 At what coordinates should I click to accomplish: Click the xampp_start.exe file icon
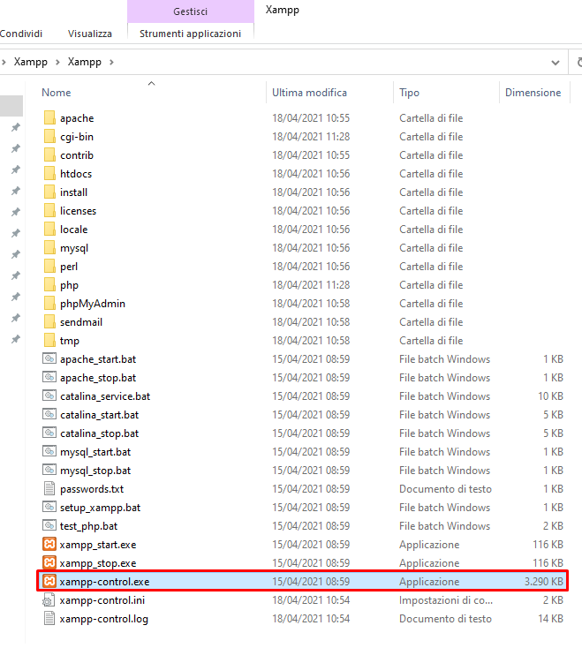[x=49, y=544]
